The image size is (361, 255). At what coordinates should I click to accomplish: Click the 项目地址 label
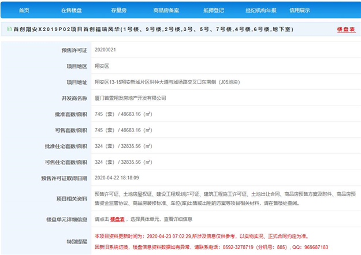(x=77, y=82)
